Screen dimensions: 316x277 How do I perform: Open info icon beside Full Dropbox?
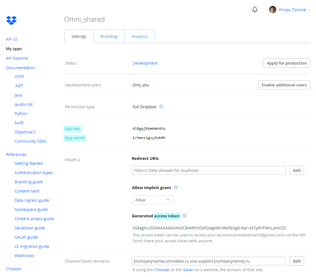pos(161,106)
